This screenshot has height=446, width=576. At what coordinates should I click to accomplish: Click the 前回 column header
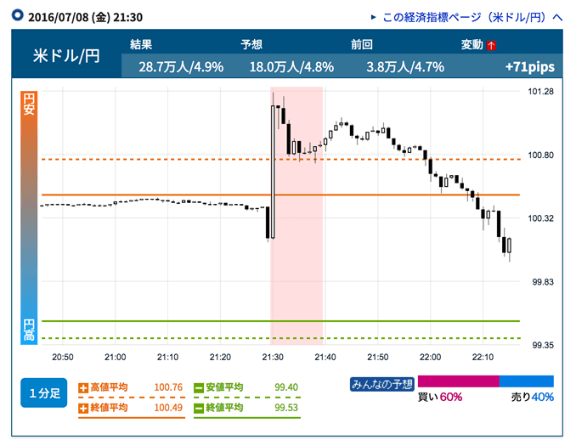coord(362,44)
